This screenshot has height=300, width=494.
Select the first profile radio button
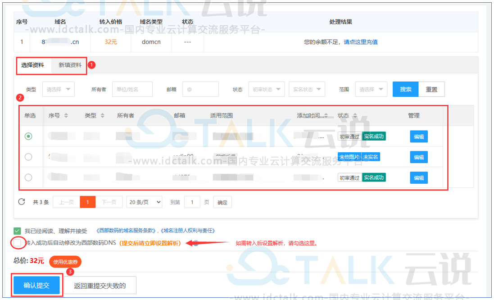point(28,136)
